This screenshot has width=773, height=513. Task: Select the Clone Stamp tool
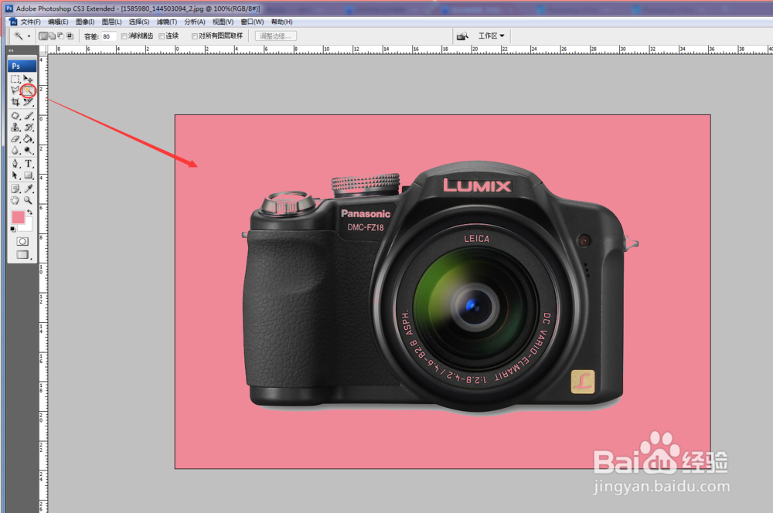click(x=15, y=127)
